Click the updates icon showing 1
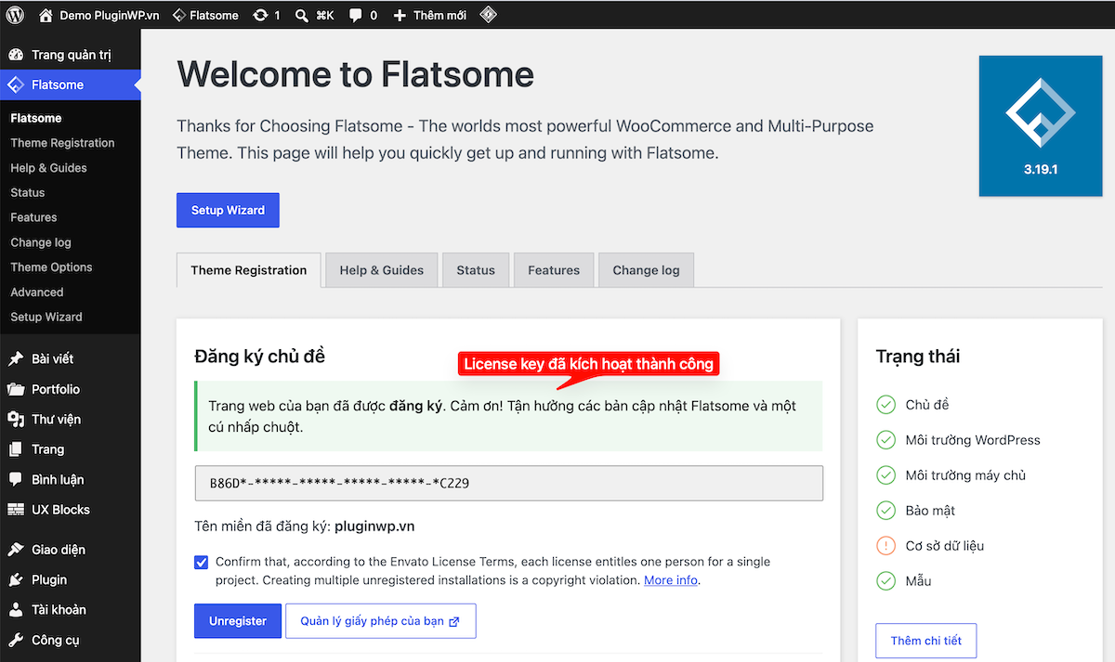This screenshot has height=662, width=1115. tap(266, 15)
